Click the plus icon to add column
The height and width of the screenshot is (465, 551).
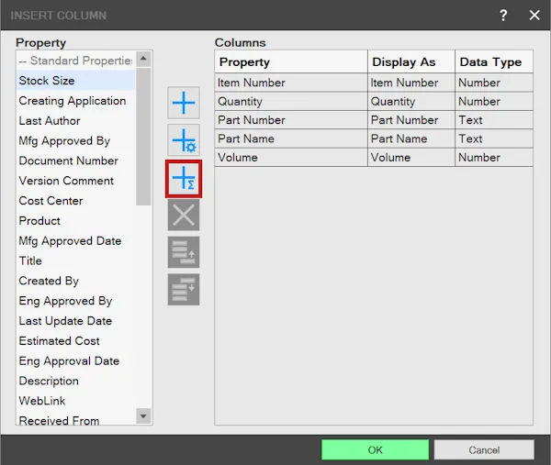coord(184,103)
